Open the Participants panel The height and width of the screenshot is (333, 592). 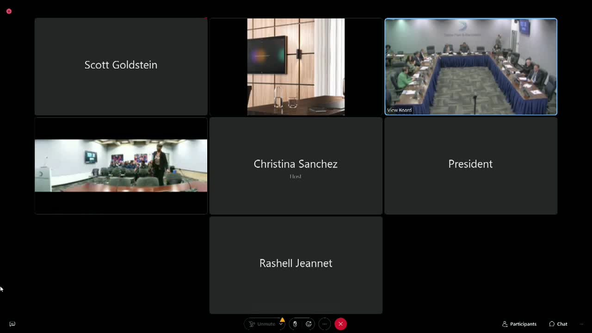[x=519, y=324]
